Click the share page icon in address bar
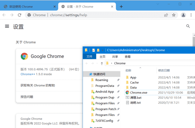This screenshot has width=195, height=128. pyautogui.click(x=166, y=15)
